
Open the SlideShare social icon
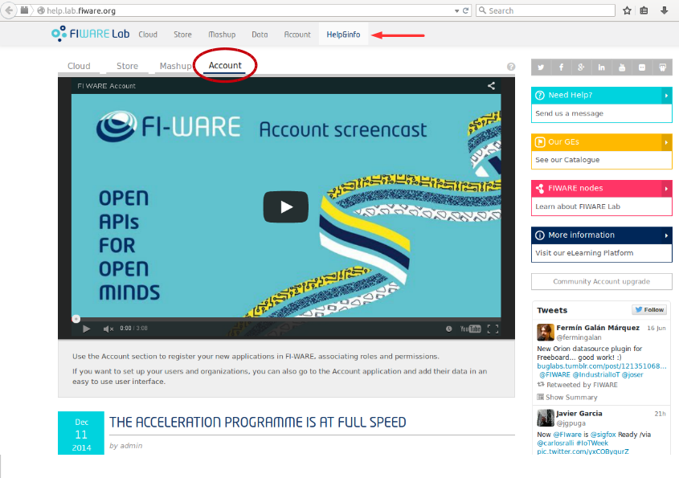[x=662, y=67]
